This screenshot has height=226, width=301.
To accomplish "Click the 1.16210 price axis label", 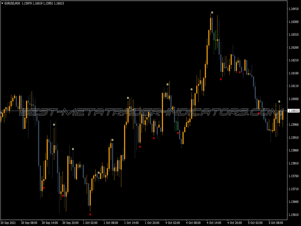I will pos(294,60).
